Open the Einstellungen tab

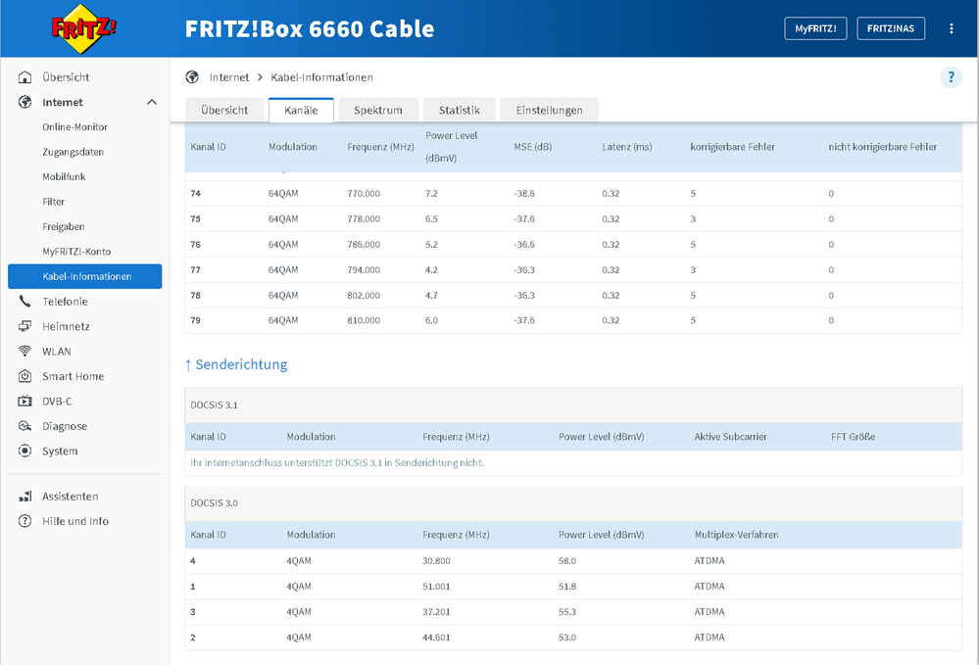click(x=550, y=111)
